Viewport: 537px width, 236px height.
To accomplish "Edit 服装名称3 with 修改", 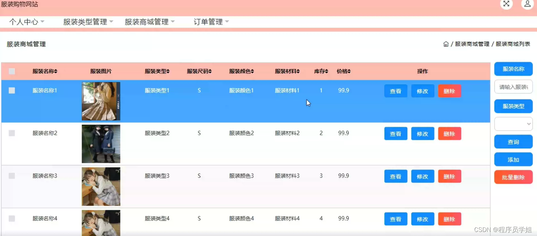I will point(422,176).
